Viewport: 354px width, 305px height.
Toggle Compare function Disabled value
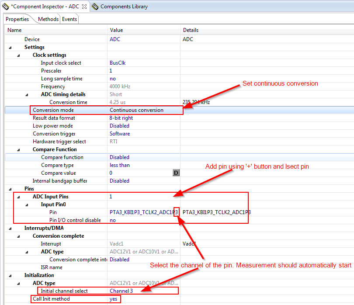(119, 157)
